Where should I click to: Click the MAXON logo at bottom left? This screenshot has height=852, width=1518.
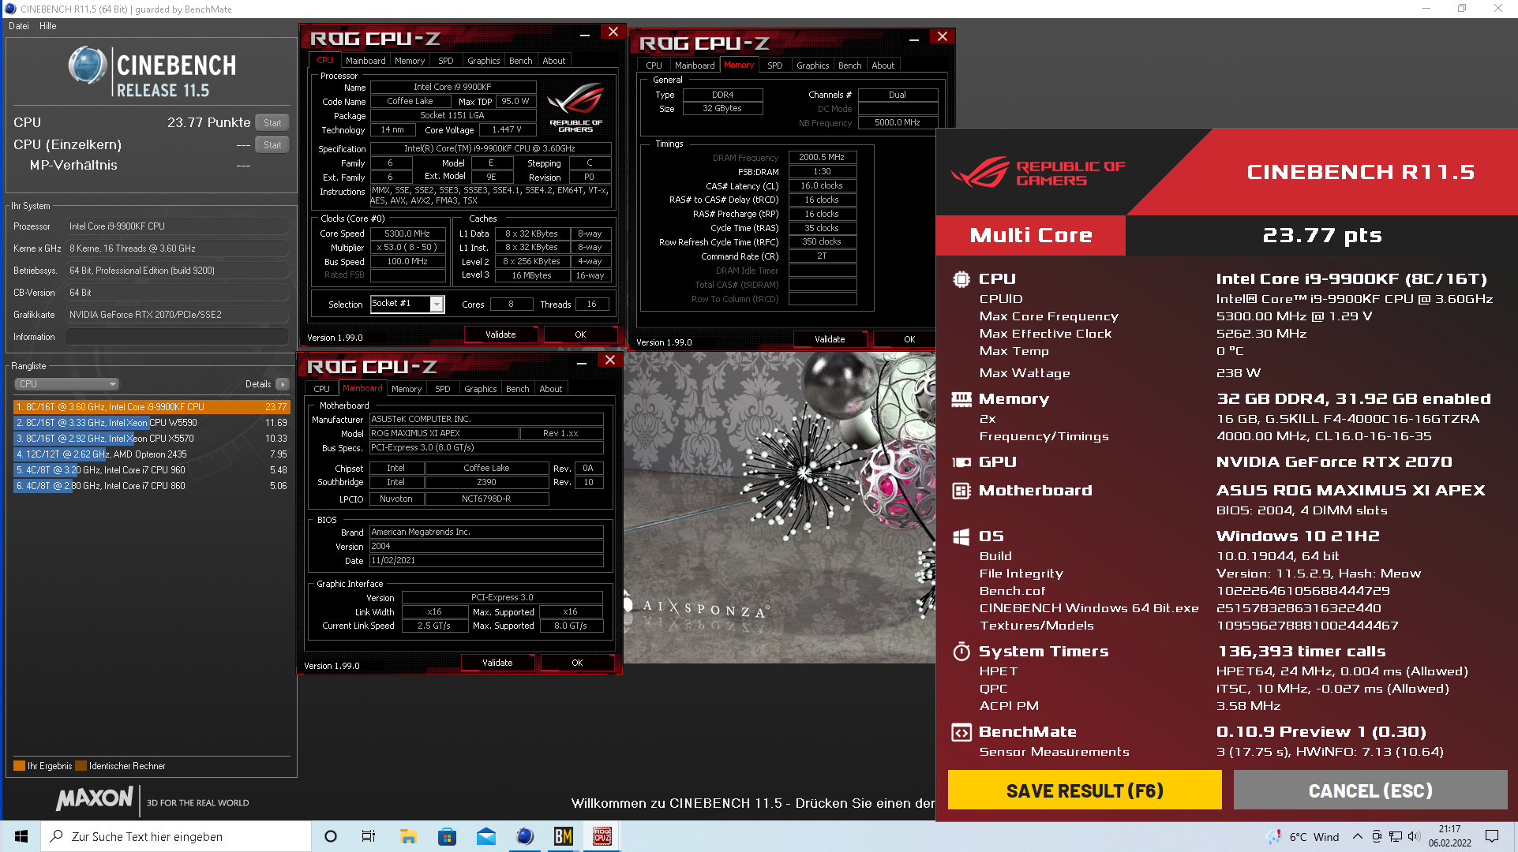(95, 799)
